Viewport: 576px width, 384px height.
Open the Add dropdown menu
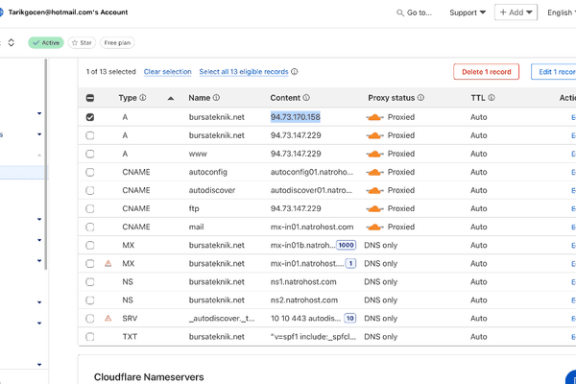(516, 12)
